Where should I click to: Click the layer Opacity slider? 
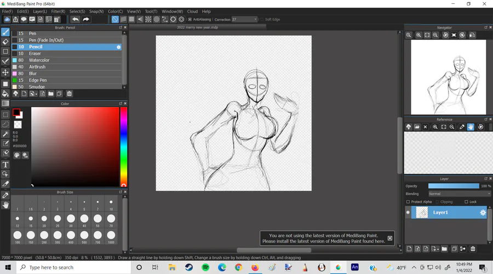tap(454, 186)
